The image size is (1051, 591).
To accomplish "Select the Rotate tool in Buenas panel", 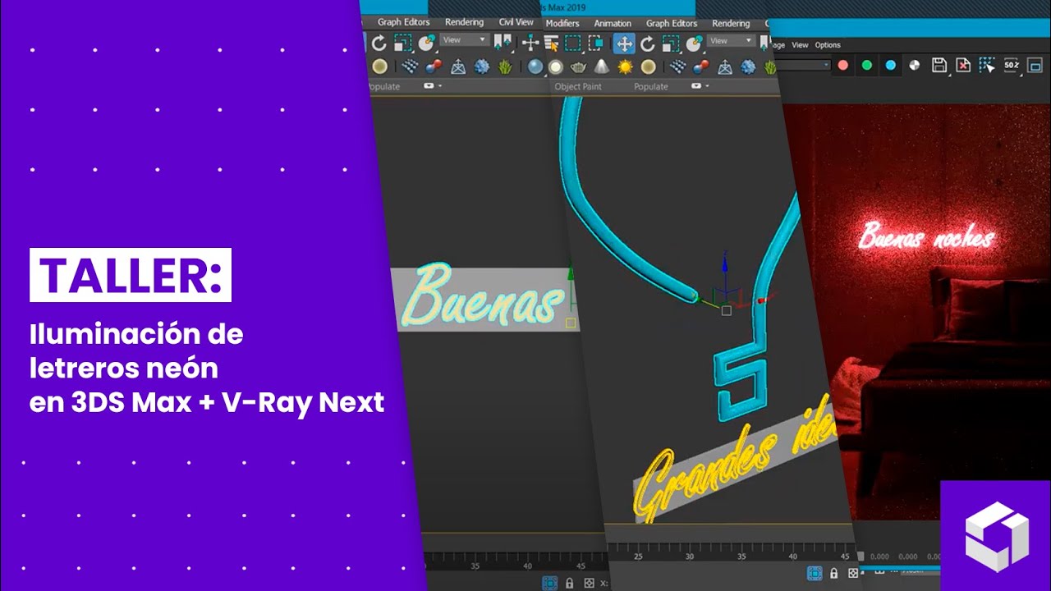I will point(379,44).
